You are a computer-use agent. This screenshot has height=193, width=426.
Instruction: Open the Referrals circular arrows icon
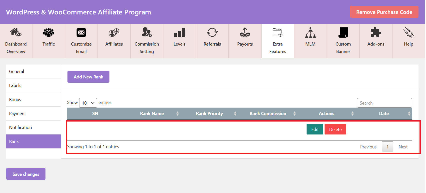[212, 32]
